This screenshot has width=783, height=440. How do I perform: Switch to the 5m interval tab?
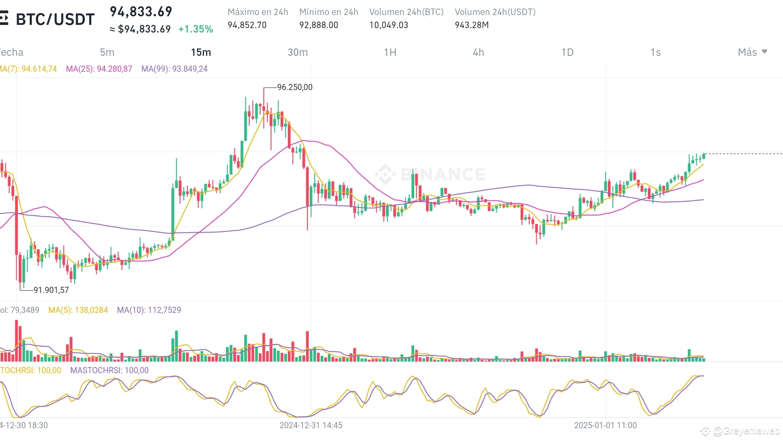[107, 52]
